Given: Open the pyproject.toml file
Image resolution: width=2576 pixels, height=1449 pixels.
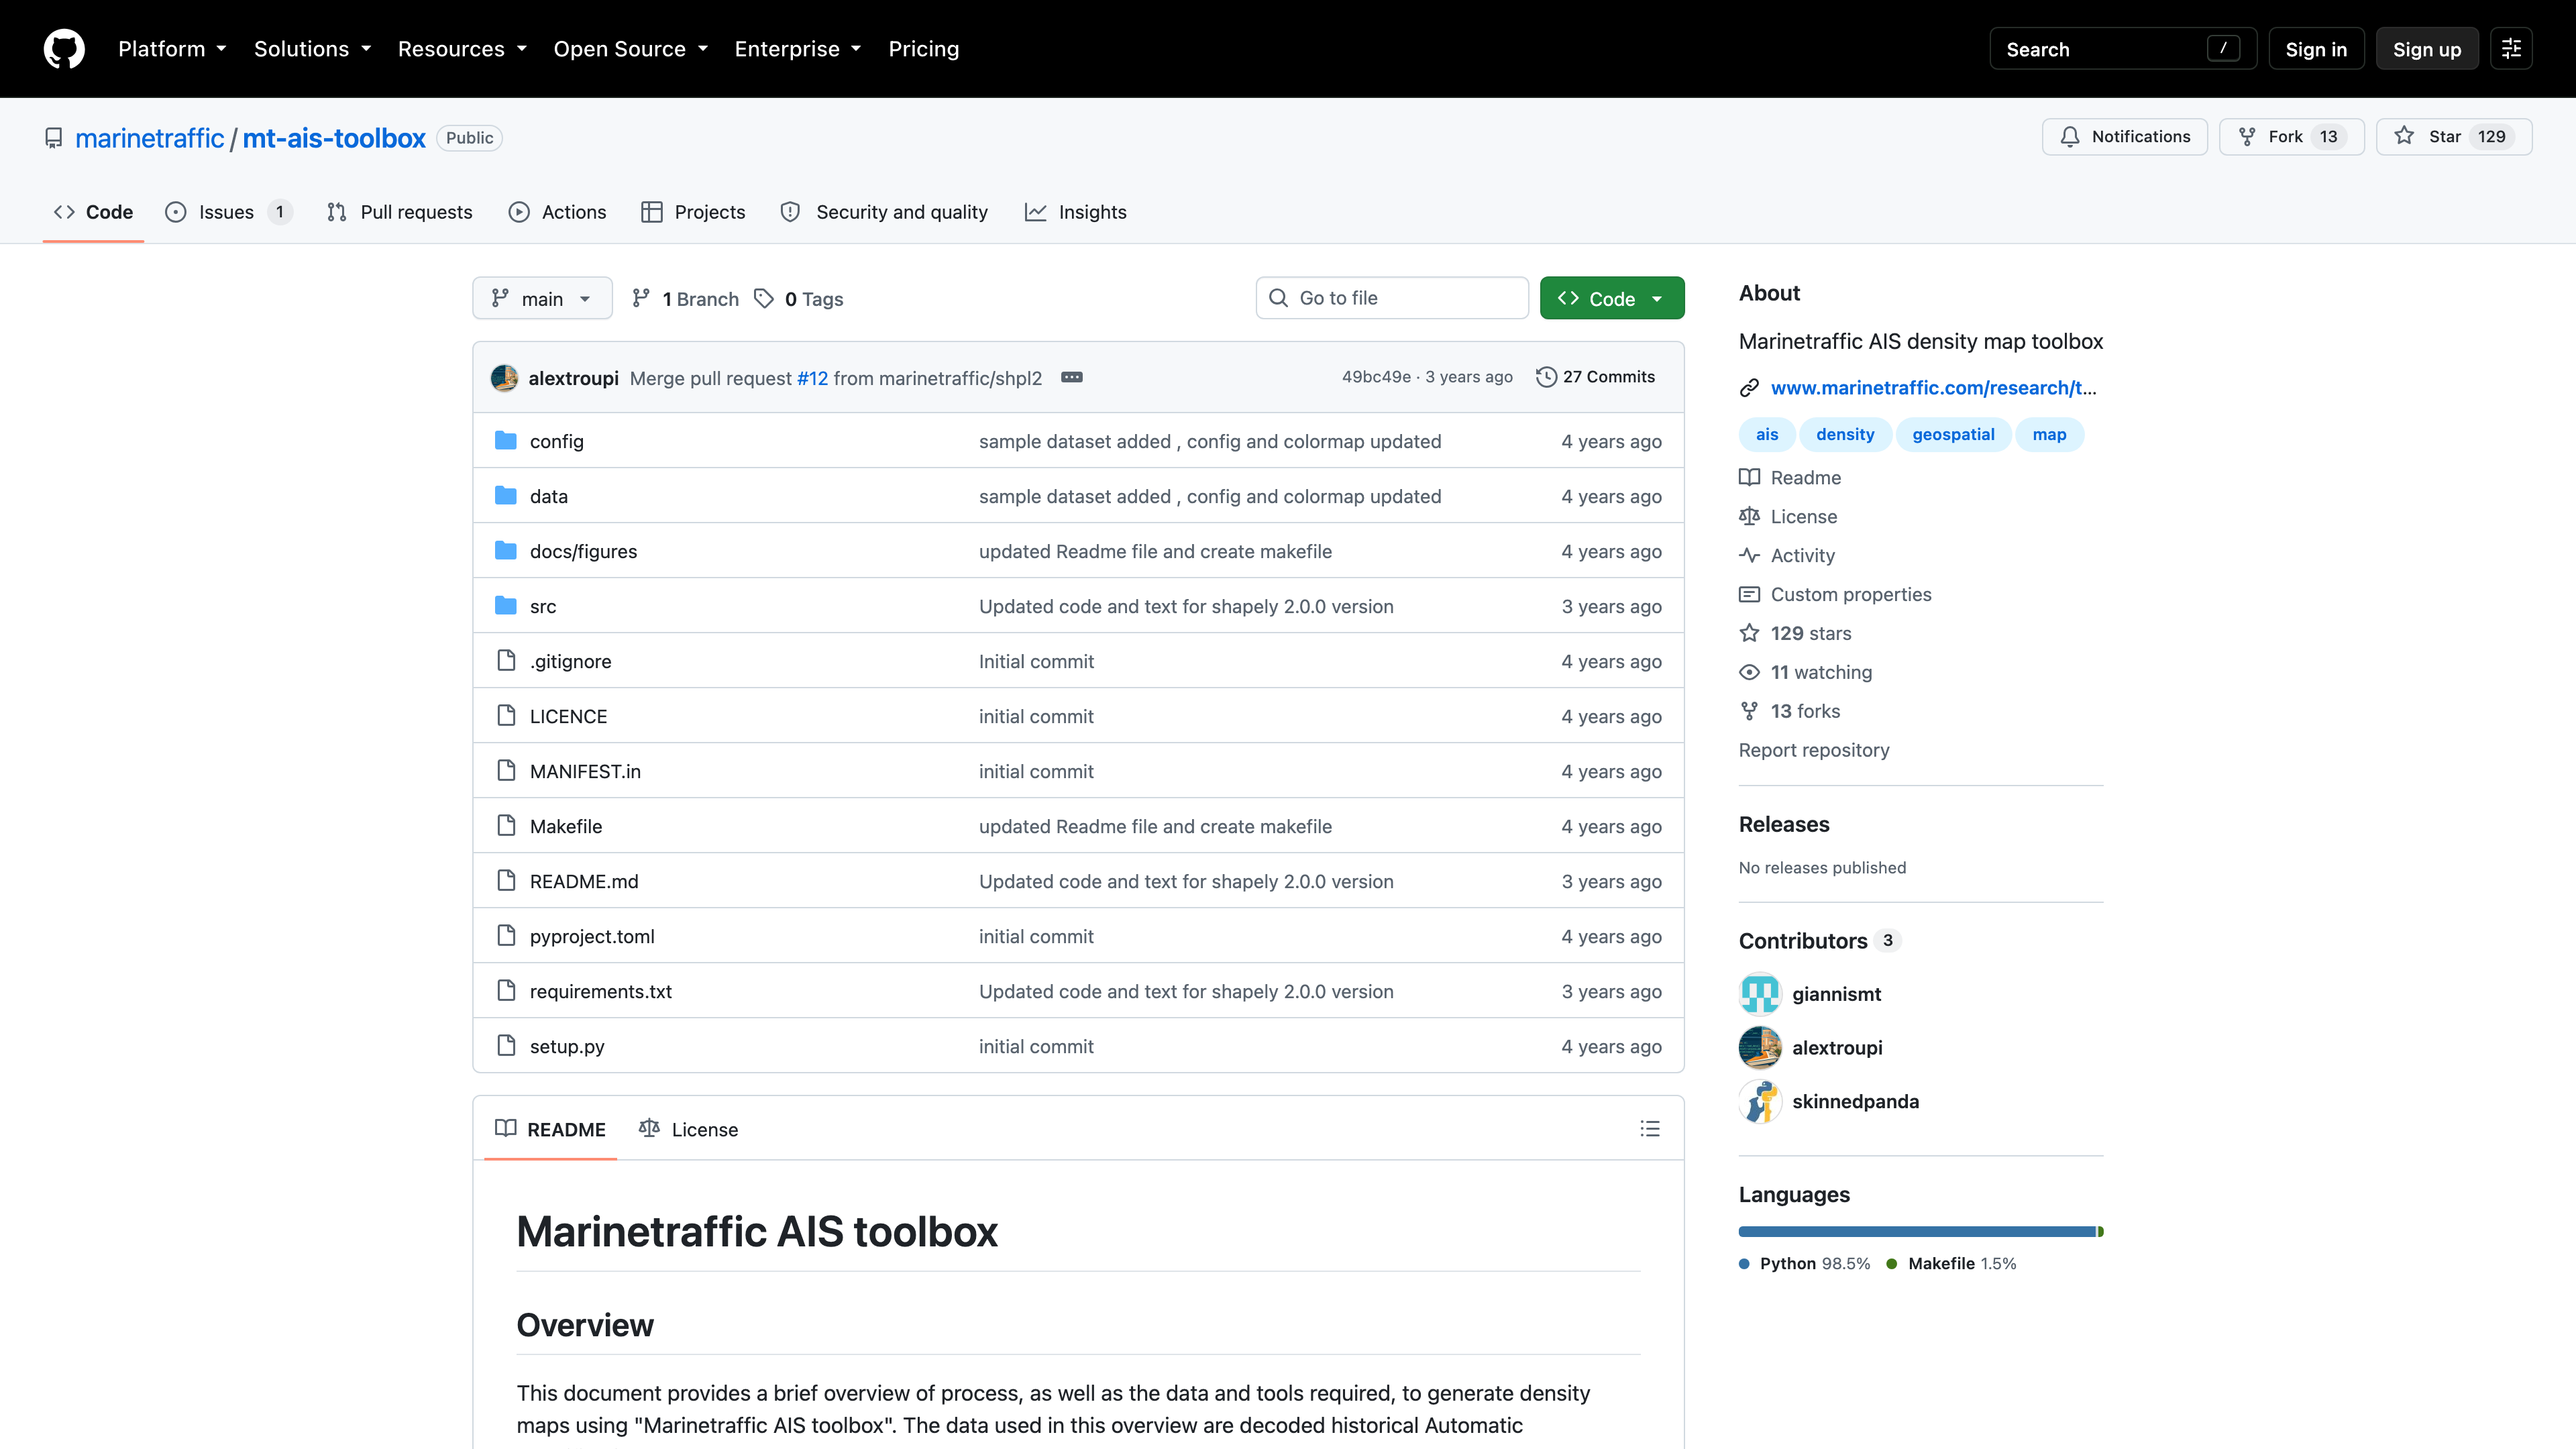Looking at the screenshot, I should coord(592,936).
